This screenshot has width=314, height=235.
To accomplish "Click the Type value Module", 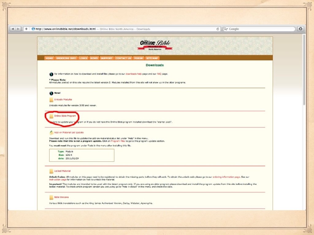I will [69, 152].
